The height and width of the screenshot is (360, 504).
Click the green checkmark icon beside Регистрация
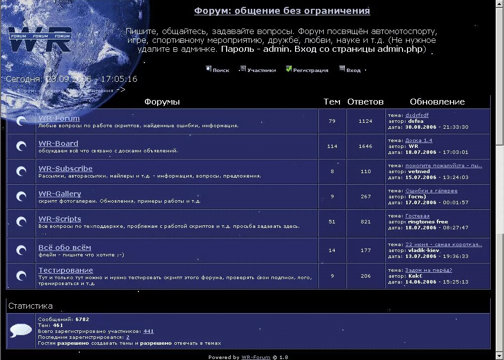click(289, 69)
